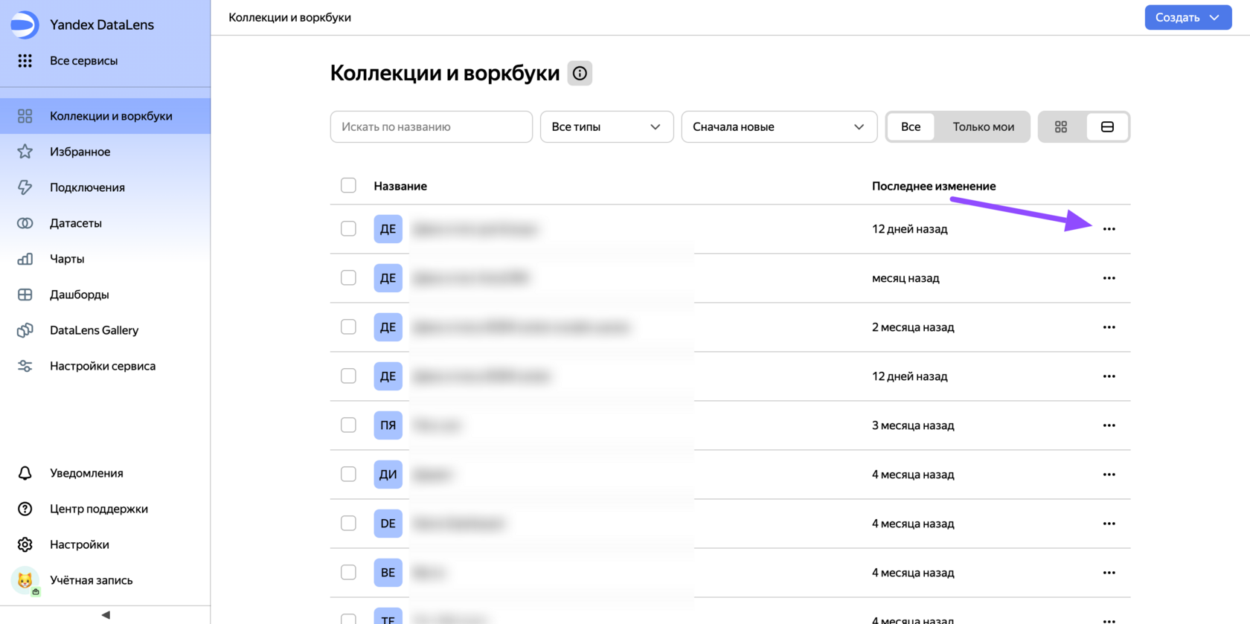
Task: Click the Искать по названию search field
Action: pyautogui.click(x=432, y=126)
